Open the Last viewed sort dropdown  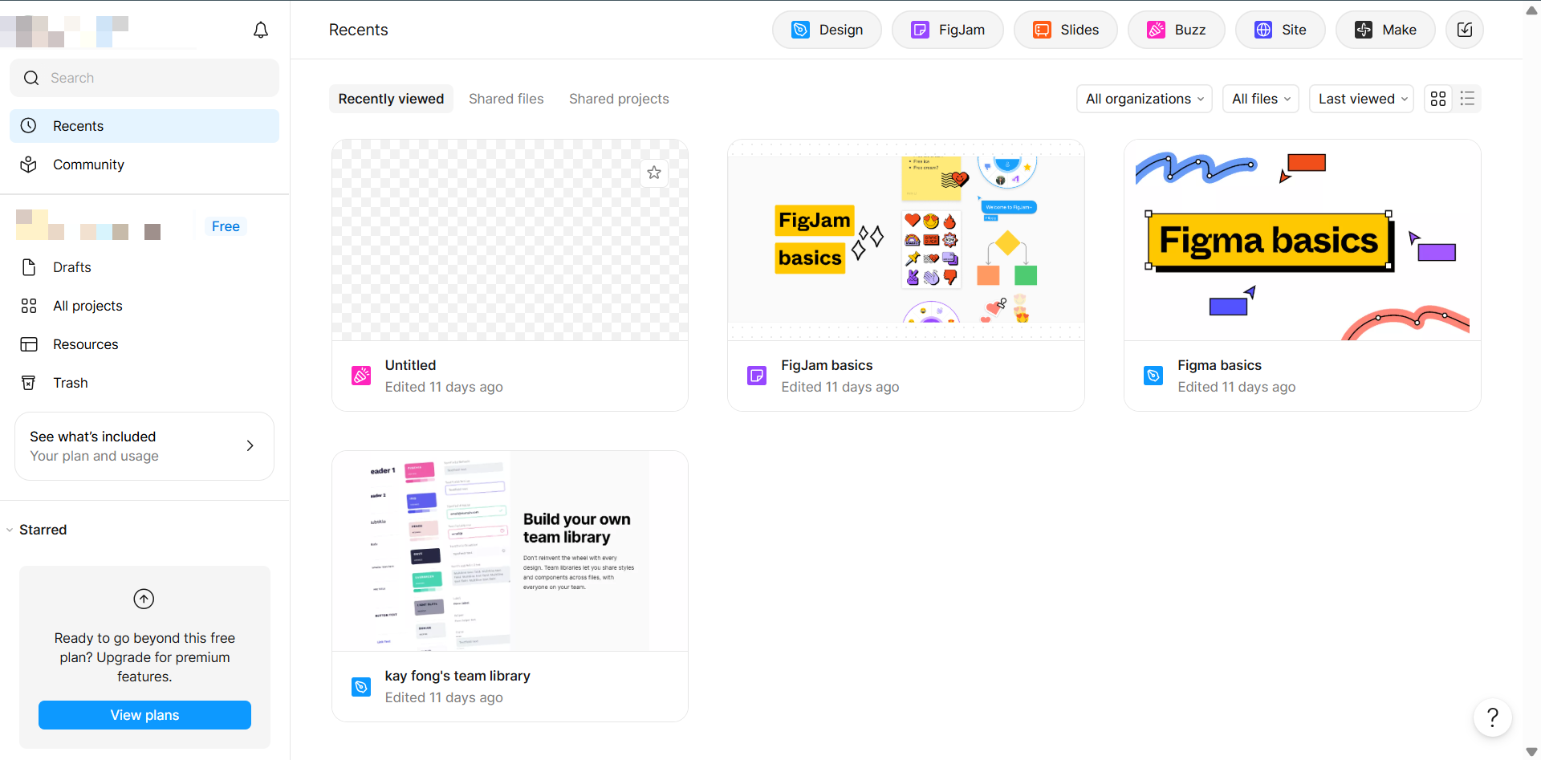point(1362,99)
